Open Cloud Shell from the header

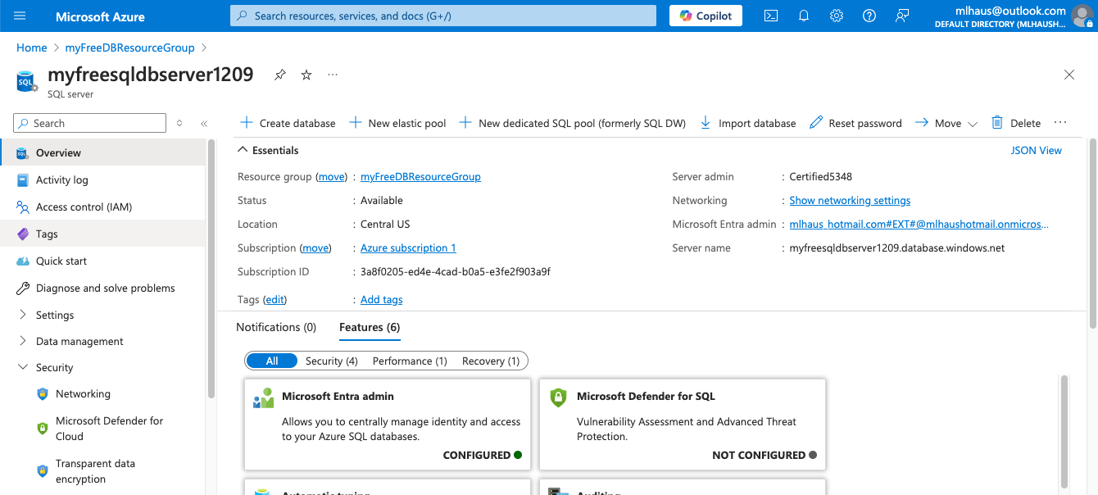(x=771, y=16)
